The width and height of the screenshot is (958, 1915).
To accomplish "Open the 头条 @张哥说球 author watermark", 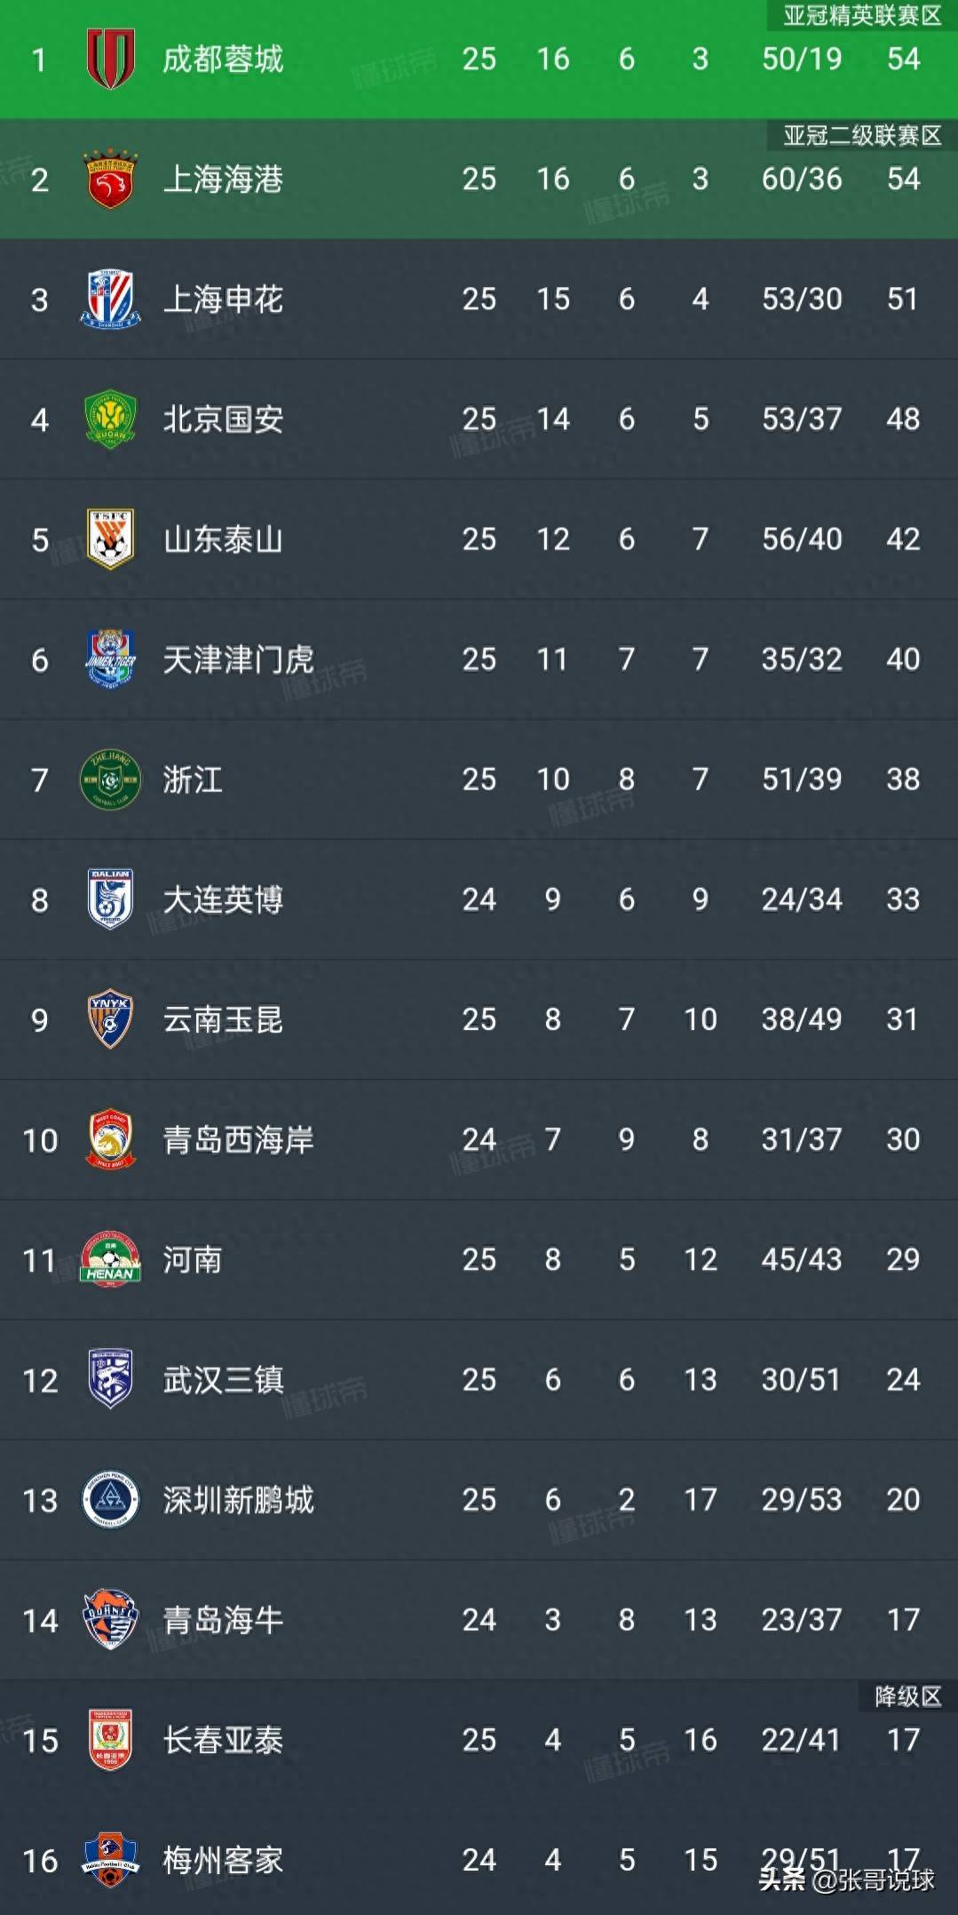I will click(846, 1880).
